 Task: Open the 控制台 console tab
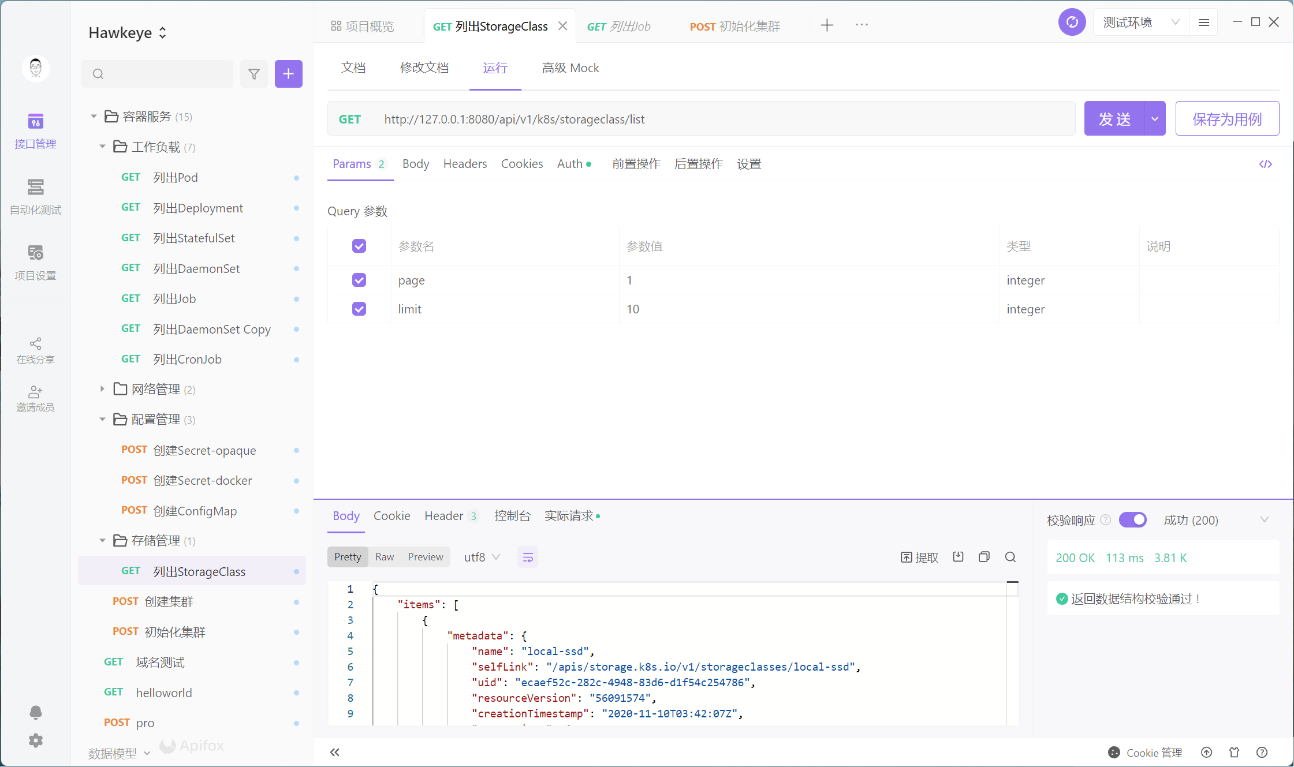pyautogui.click(x=512, y=516)
